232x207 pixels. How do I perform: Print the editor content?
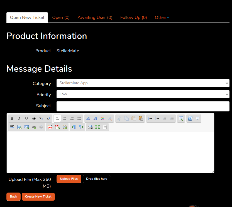90,127
